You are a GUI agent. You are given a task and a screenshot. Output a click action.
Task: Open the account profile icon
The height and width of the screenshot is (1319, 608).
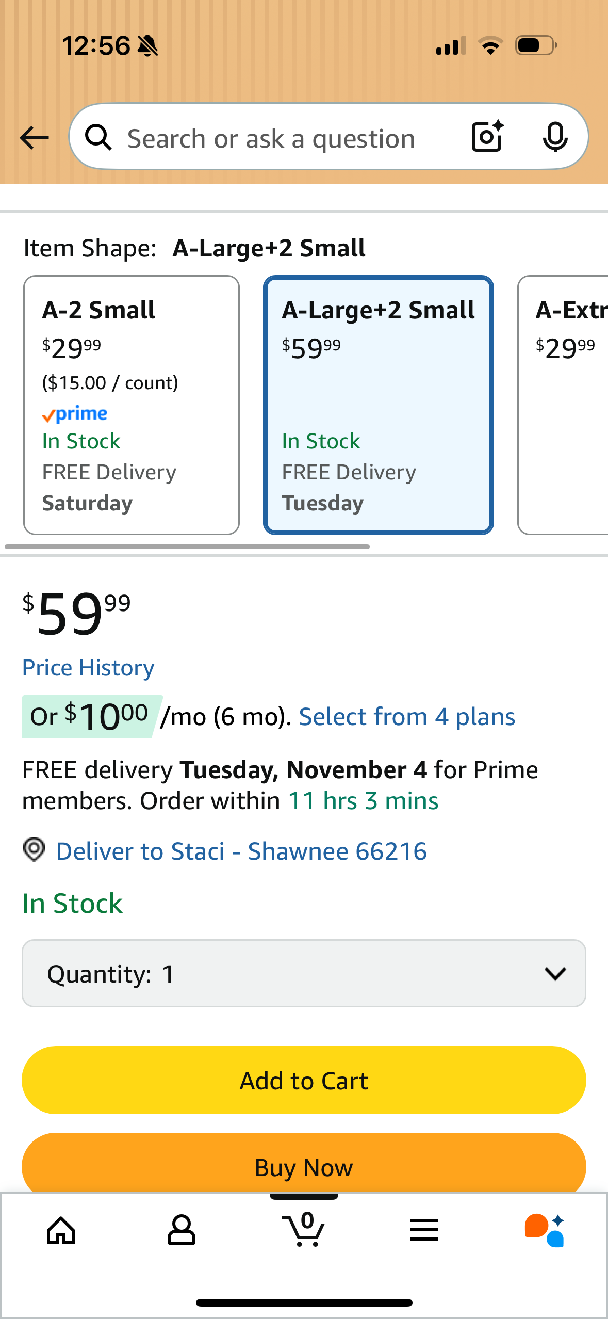(182, 1230)
